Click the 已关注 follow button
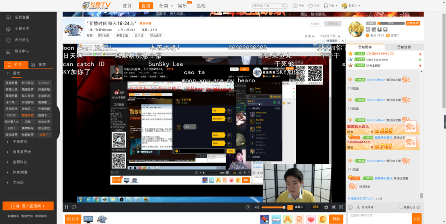Screen dimensions: 446x224 tap(333, 24)
